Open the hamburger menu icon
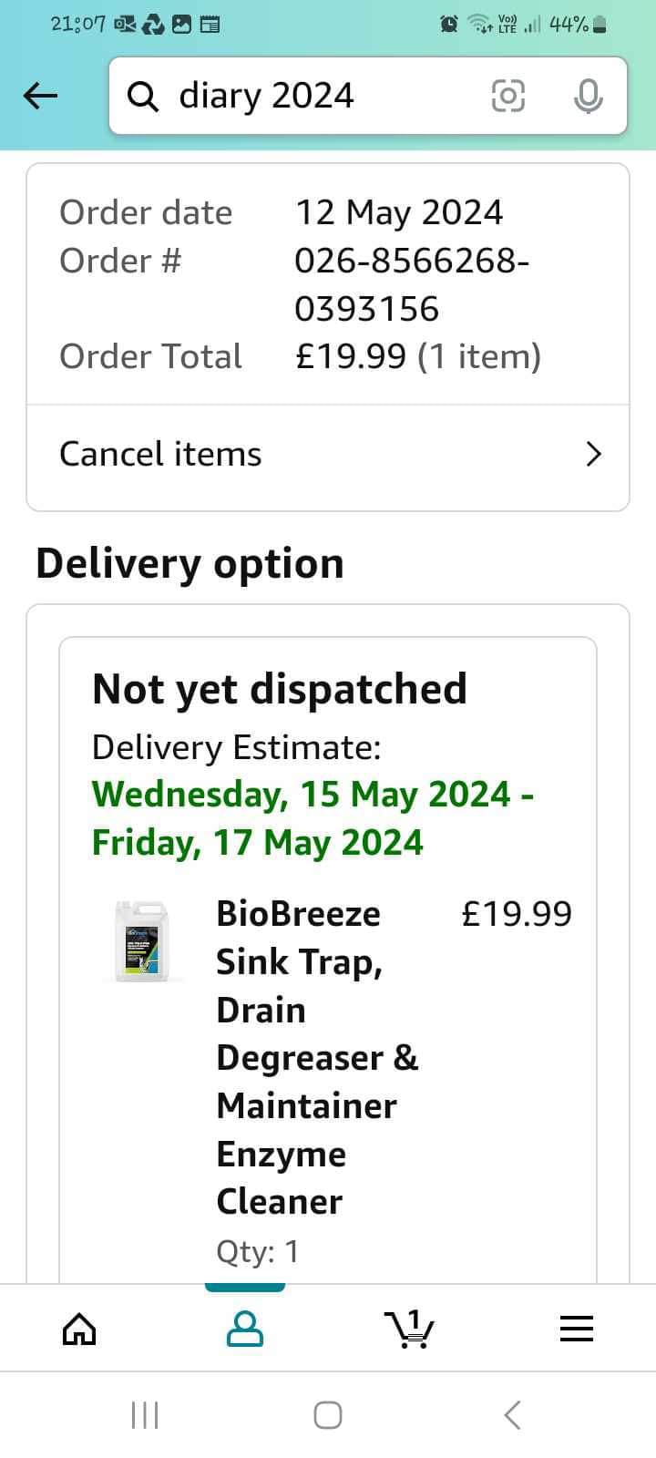This screenshot has width=656, height=1458. tap(577, 1329)
